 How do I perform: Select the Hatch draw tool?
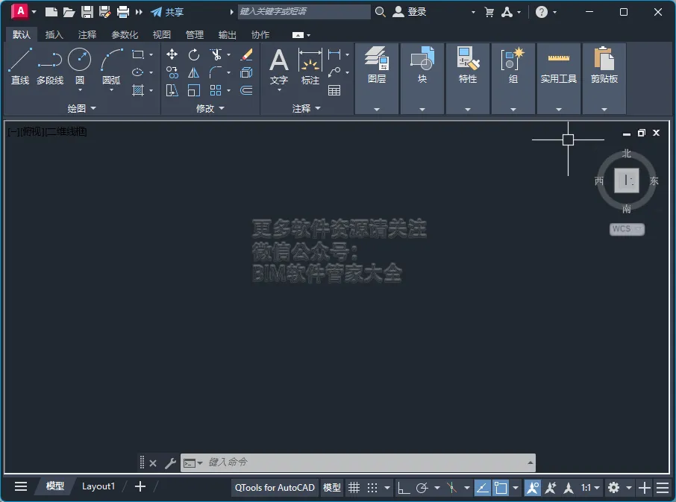(x=138, y=90)
